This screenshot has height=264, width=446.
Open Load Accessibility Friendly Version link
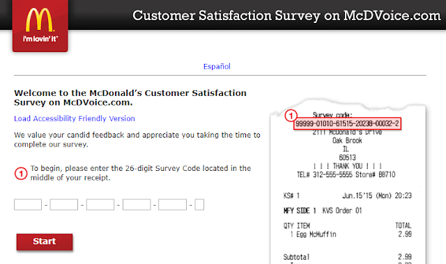[x=75, y=119]
